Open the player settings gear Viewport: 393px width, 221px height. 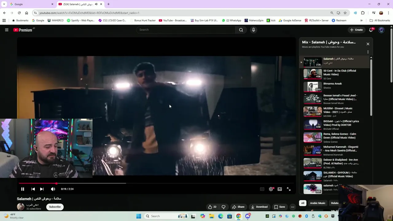(271, 189)
